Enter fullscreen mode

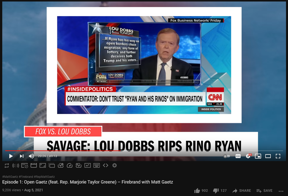coord(278,156)
